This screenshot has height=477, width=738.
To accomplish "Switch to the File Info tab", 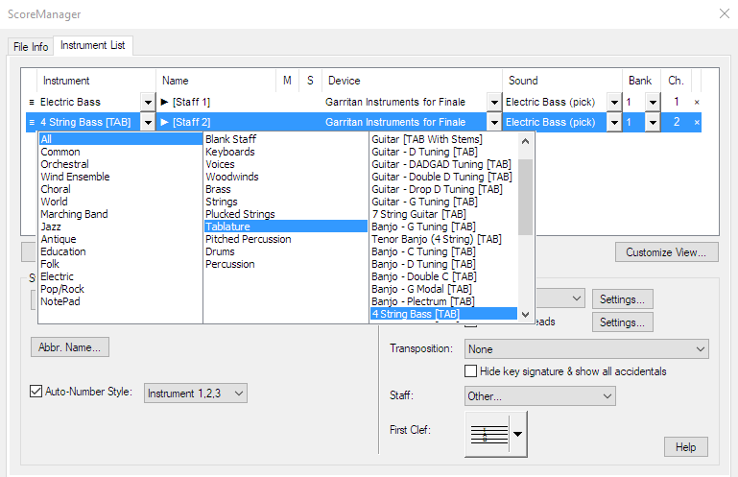I will (30, 46).
